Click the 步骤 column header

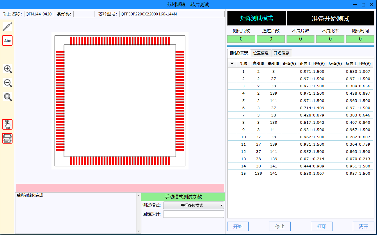click(243, 63)
